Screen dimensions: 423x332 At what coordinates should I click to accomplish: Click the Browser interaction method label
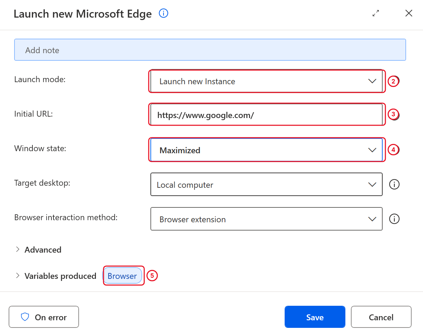[x=66, y=217]
